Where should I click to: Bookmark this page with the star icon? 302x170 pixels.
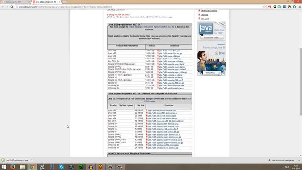[264, 7]
